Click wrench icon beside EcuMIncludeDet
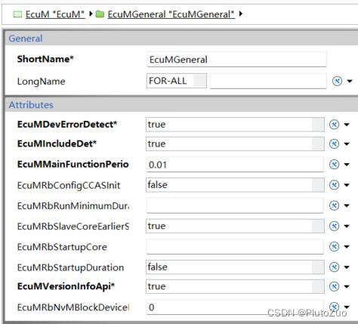The image size is (358, 324). [x=334, y=143]
